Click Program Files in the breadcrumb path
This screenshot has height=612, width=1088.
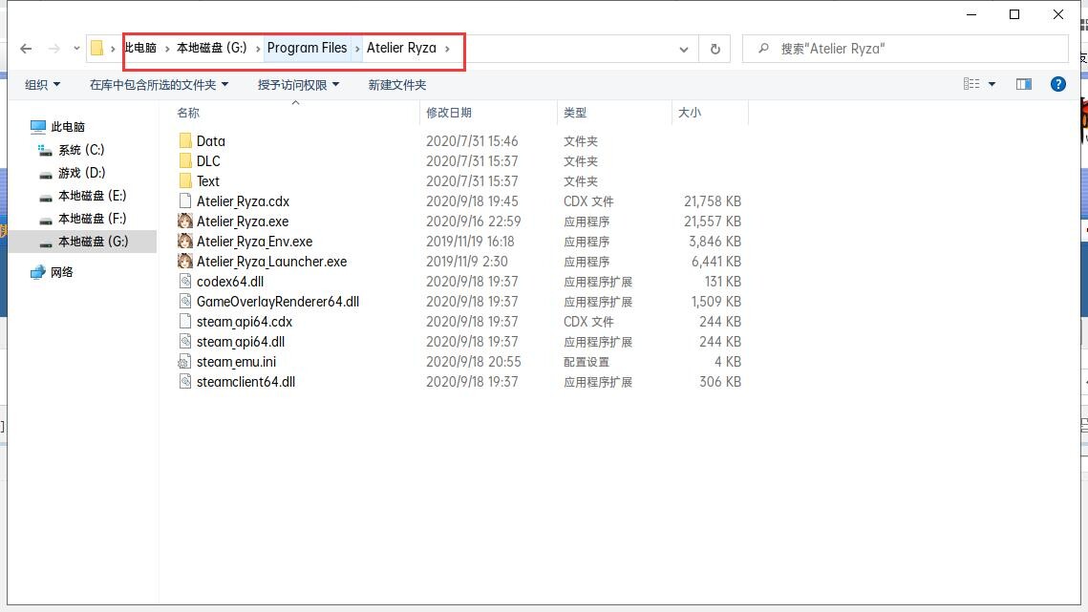[x=307, y=48]
